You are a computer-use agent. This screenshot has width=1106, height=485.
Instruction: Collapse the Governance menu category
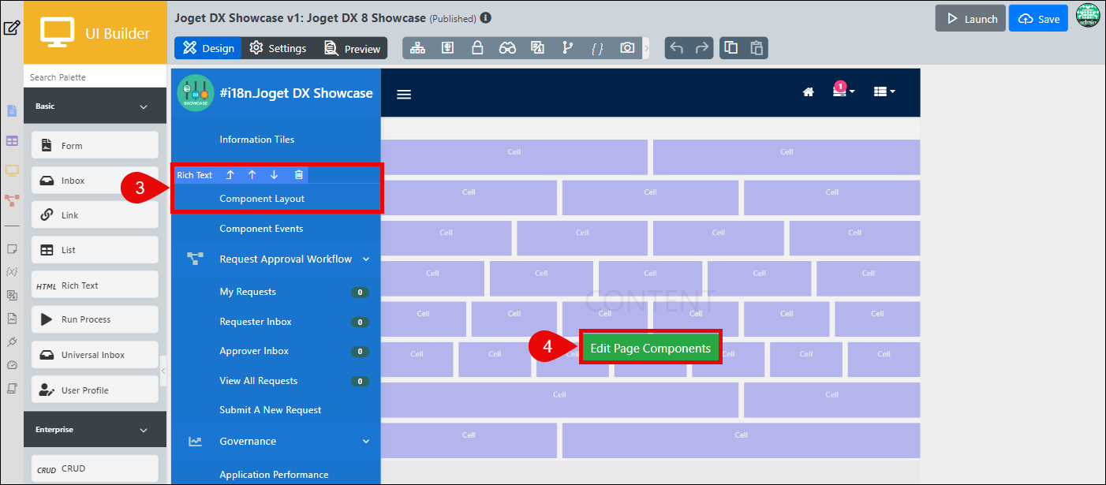[366, 442]
